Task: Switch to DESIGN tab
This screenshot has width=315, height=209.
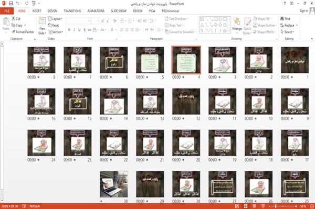Action: [x=52, y=11]
